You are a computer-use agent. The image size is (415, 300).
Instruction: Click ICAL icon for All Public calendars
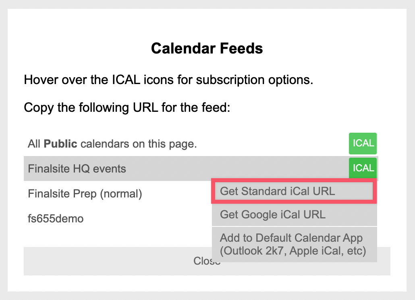tap(363, 144)
